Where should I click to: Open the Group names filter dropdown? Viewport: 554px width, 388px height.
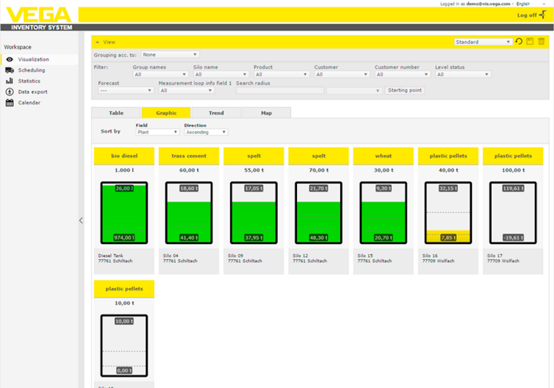coord(161,75)
